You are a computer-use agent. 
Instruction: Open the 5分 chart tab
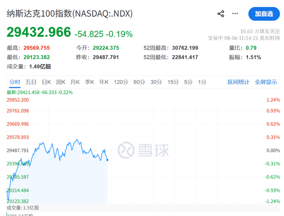[188, 82]
